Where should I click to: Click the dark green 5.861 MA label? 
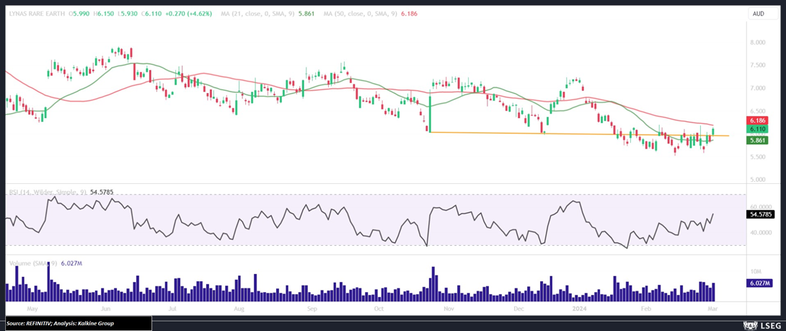[x=756, y=141]
